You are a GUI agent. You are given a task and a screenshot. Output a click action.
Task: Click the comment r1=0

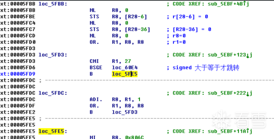pos(176,42)
